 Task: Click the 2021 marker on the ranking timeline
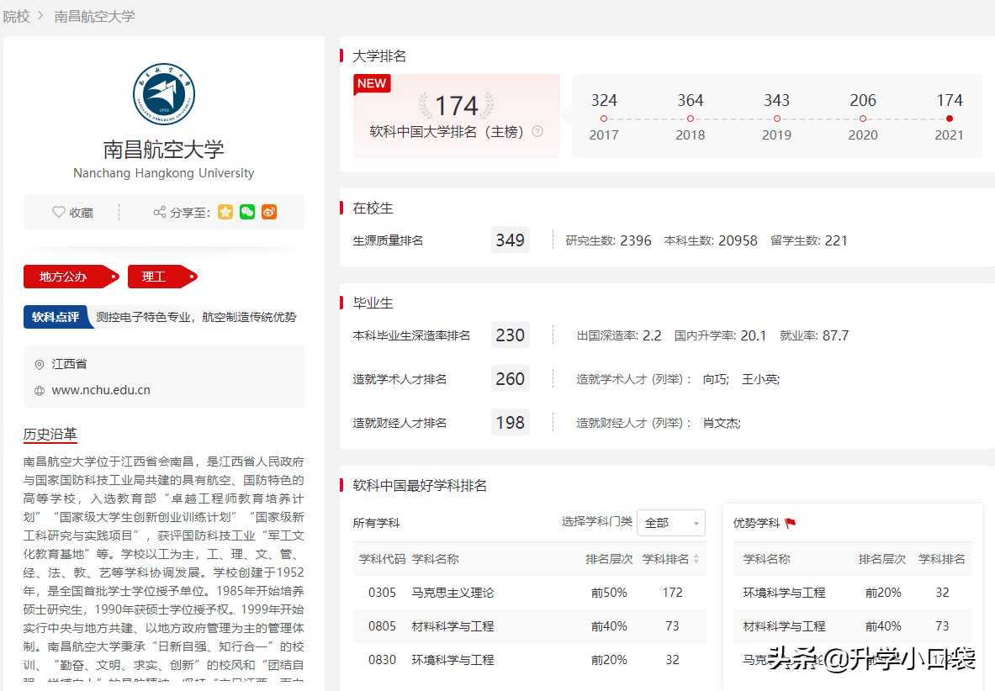949,119
